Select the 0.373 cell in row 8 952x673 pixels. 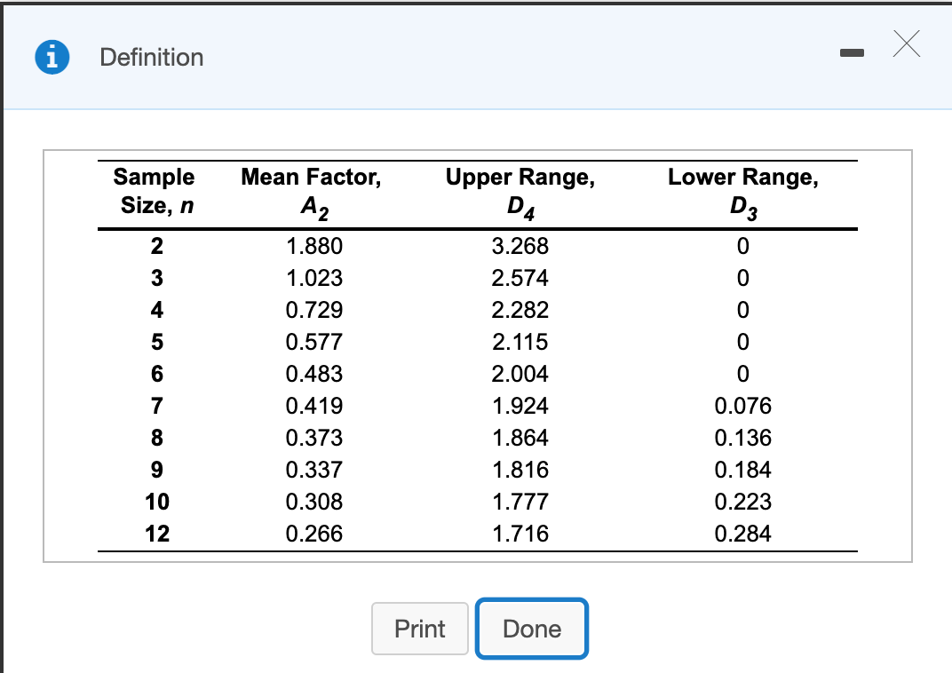tap(313, 438)
